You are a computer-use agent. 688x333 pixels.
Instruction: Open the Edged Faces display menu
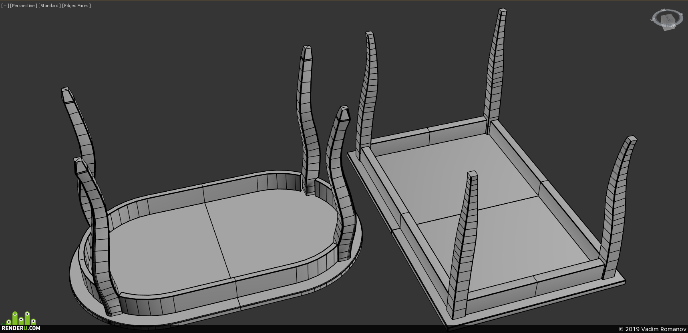(x=76, y=6)
